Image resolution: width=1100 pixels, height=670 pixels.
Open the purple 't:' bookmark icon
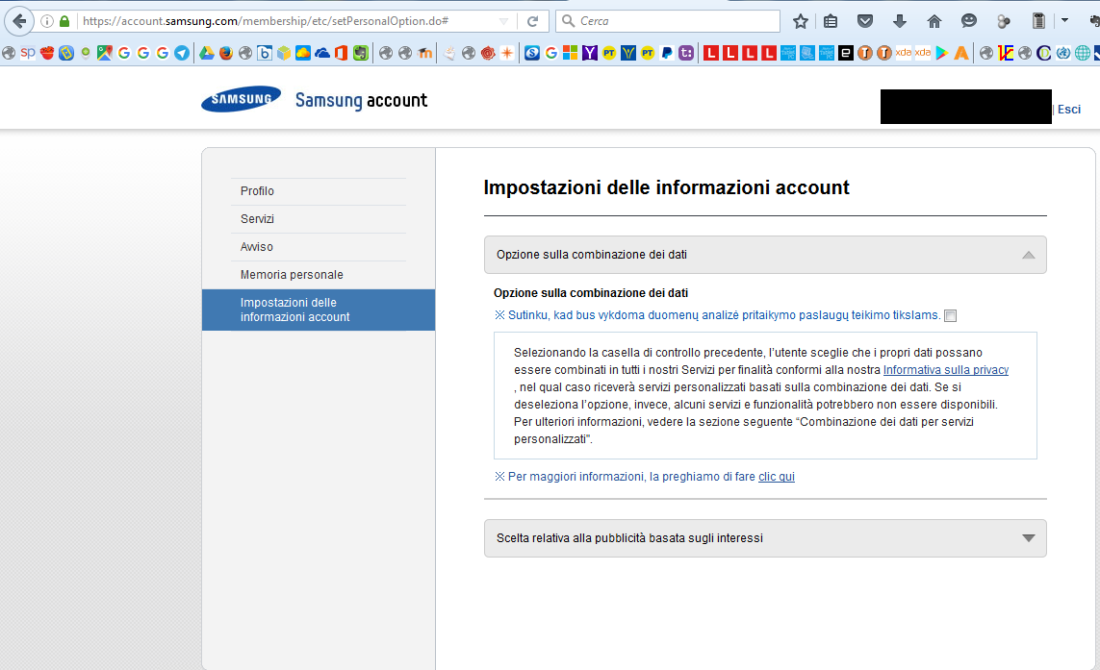coord(686,53)
